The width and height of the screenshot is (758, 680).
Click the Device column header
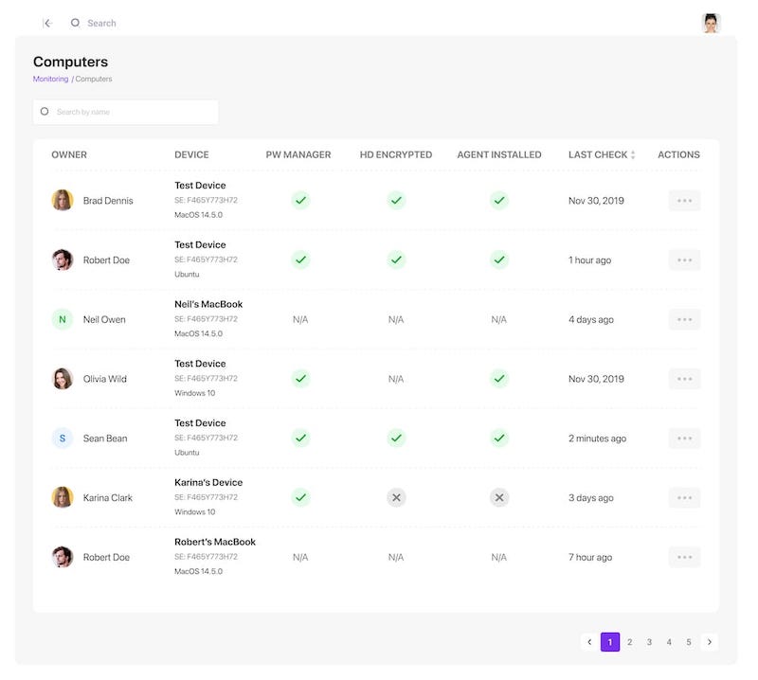pos(189,154)
